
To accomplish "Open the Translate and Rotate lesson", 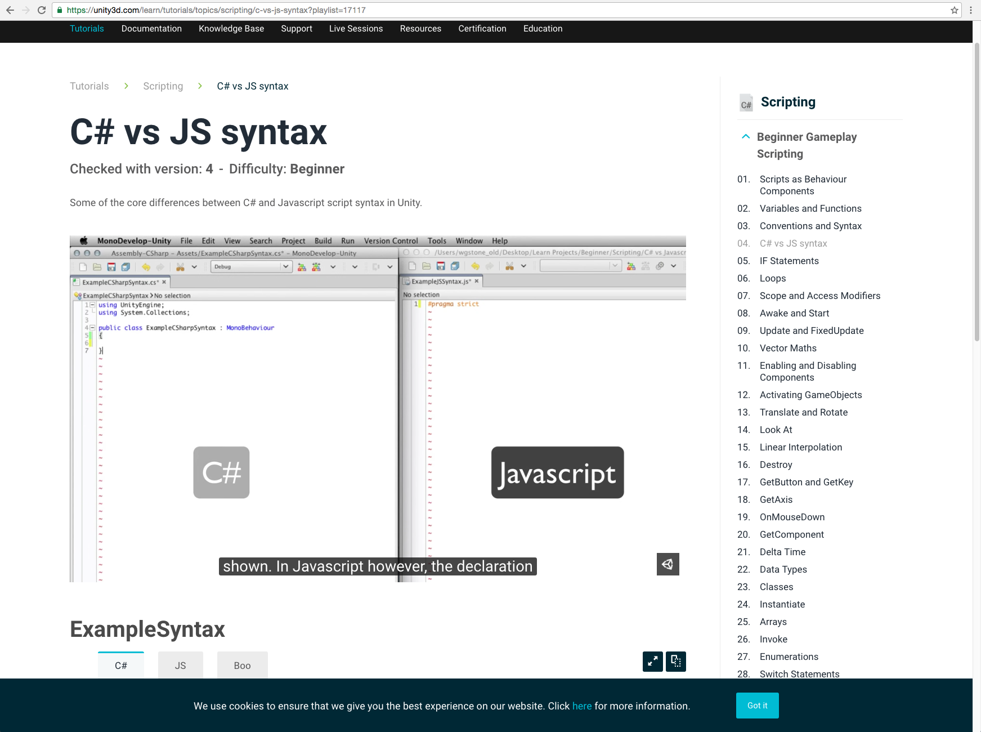I will coord(804,412).
